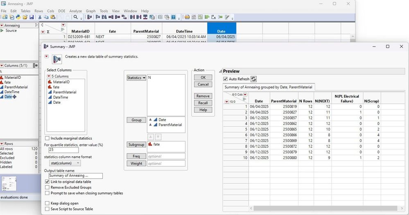This screenshot has height=215, width=409.
Task: Click the Paste clipboard icon
Action: [x=53, y=17]
